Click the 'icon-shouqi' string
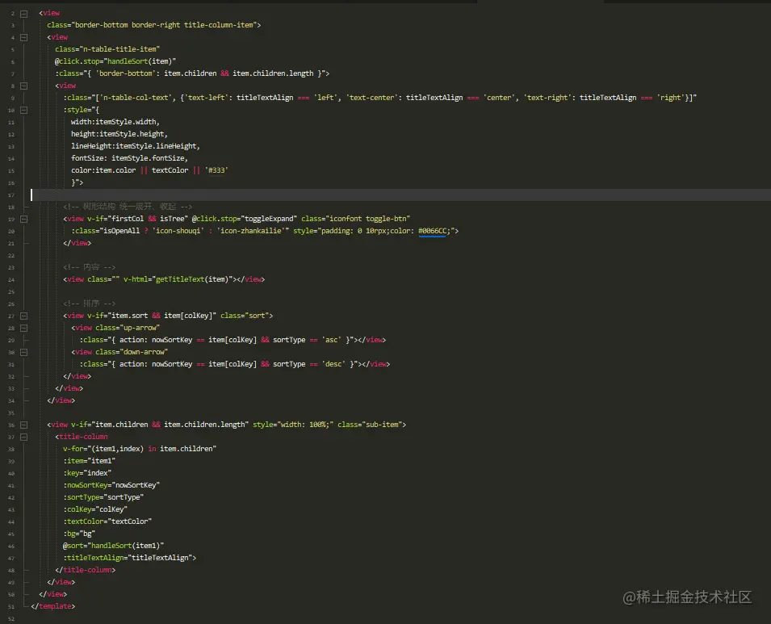This screenshot has width=771, height=624. [178, 231]
